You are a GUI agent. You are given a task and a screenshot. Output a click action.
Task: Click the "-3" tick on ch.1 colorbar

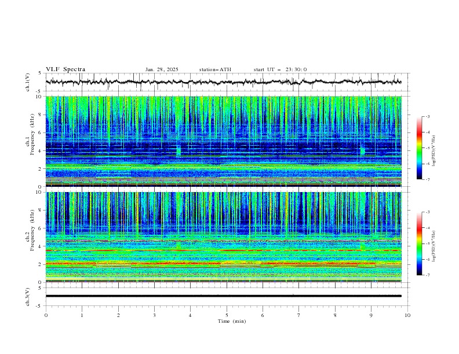(428, 117)
